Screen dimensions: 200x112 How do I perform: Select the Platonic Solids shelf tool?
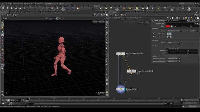point(63,9)
